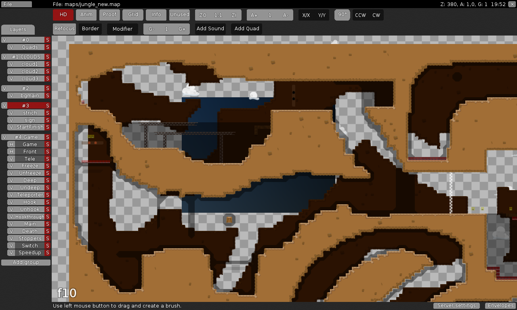Toggle the Anim preview
Viewport: 517px width, 310px height.
tap(86, 15)
